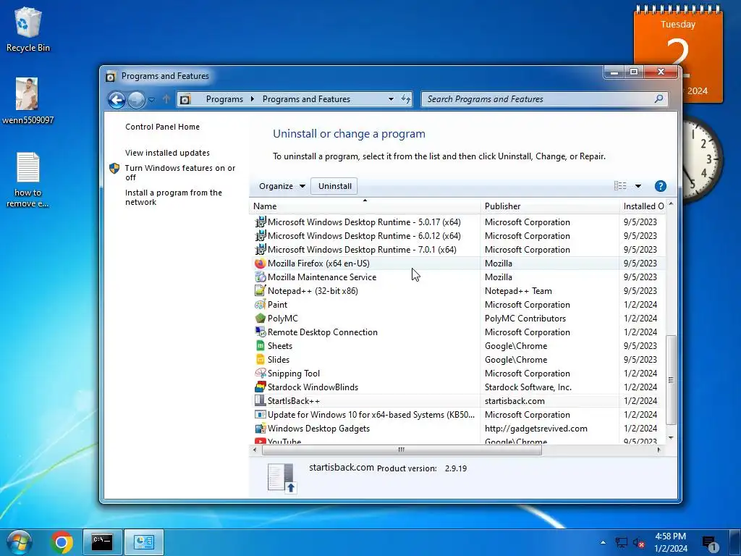741x556 pixels.
Task: Open the Recycle Bin desktop icon
Action: pos(28,29)
